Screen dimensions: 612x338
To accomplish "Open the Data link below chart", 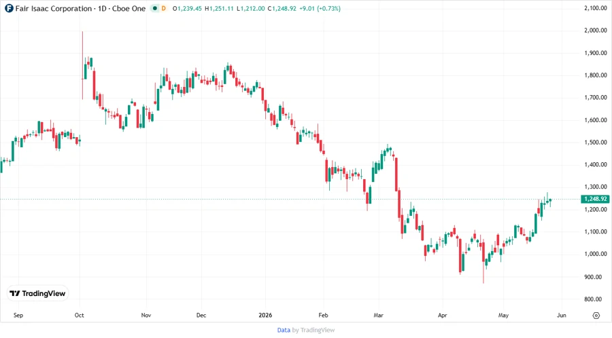I will click(284, 331).
